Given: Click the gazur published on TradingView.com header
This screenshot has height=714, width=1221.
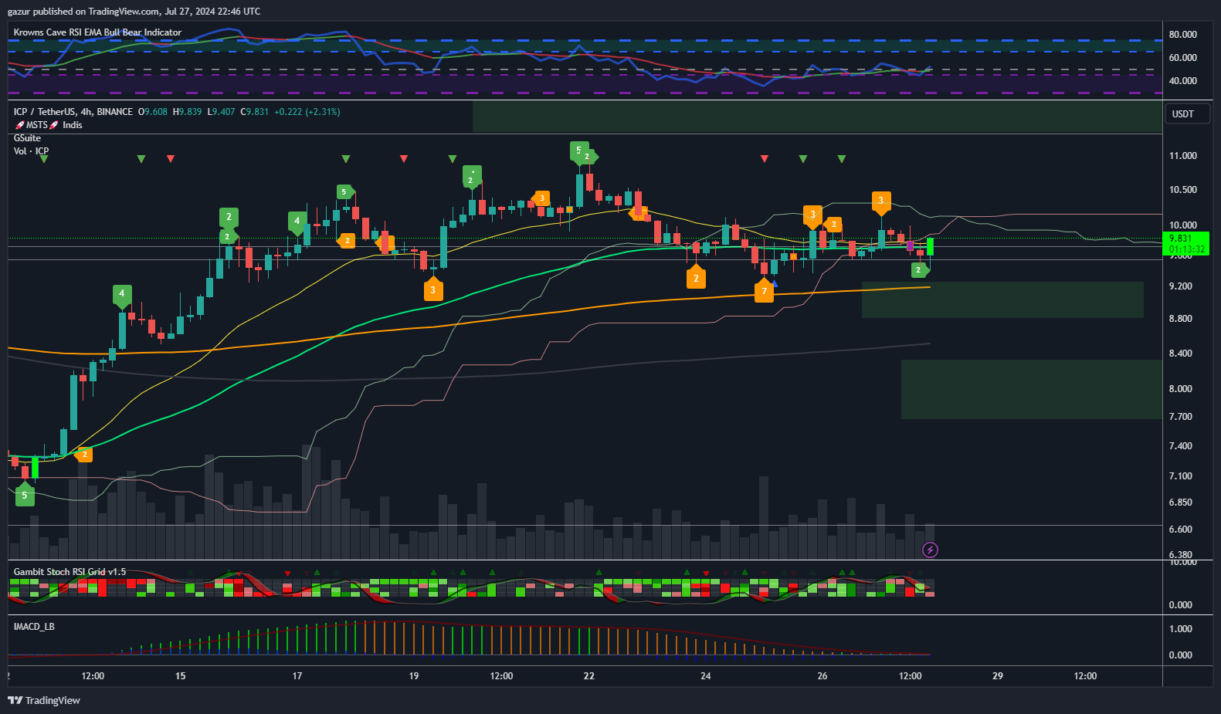Looking at the screenshot, I should [134, 12].
